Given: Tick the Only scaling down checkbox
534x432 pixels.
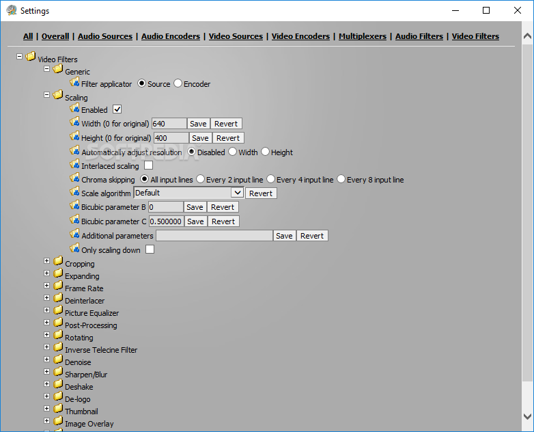Looking at the screenshot, I should click(150, 249).
